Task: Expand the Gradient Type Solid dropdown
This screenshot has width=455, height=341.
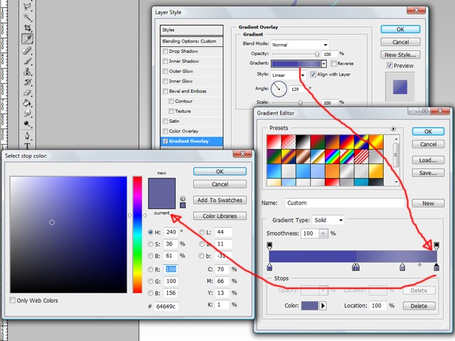Action: 328,219
